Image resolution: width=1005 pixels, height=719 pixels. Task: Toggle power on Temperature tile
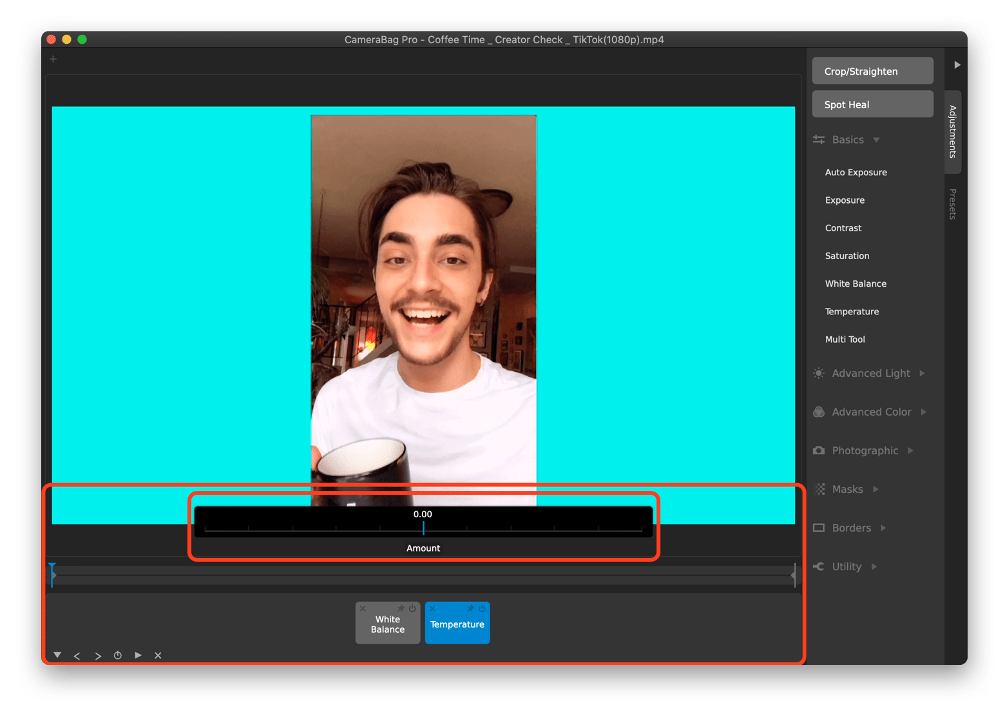click(x=482, y=609)
